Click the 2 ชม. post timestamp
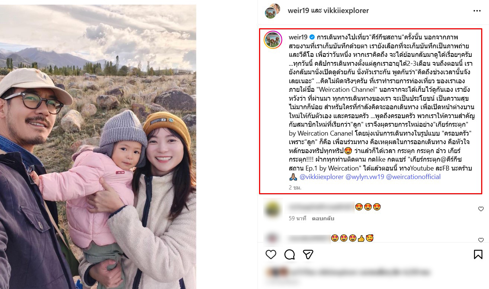 click(295, 188)
